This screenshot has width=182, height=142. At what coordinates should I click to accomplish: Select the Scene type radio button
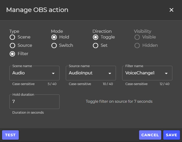(x=12, y=37)
